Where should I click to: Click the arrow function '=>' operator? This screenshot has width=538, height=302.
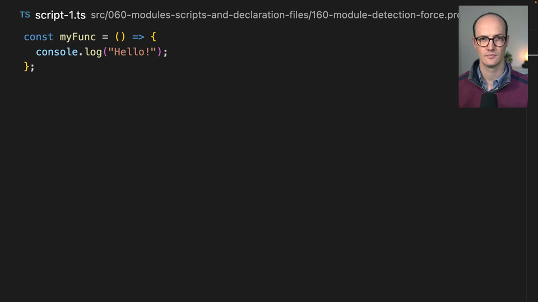click(138, 37)
